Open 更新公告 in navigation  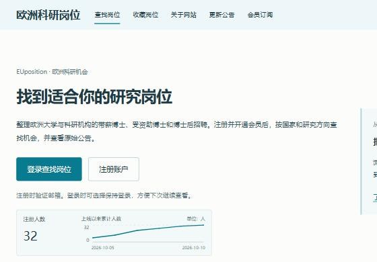pos(221,15)
